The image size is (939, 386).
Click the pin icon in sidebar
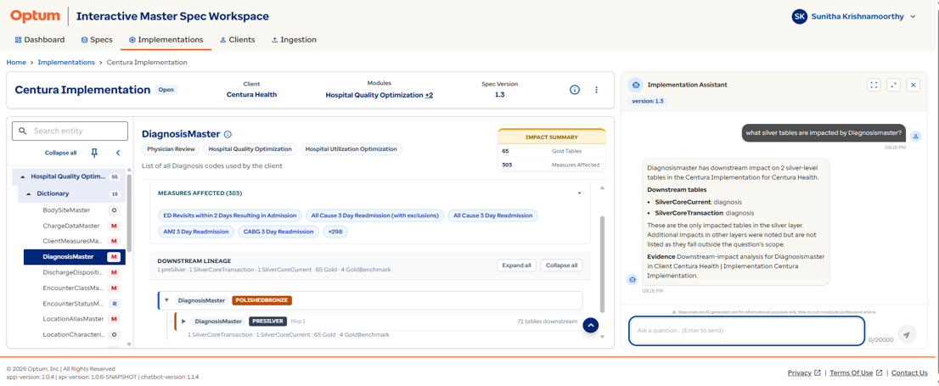pos(94,153)
